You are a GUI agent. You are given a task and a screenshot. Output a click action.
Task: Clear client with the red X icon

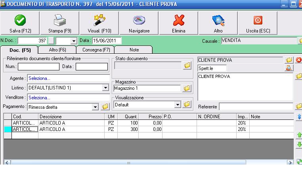click(x=299, y=60)
